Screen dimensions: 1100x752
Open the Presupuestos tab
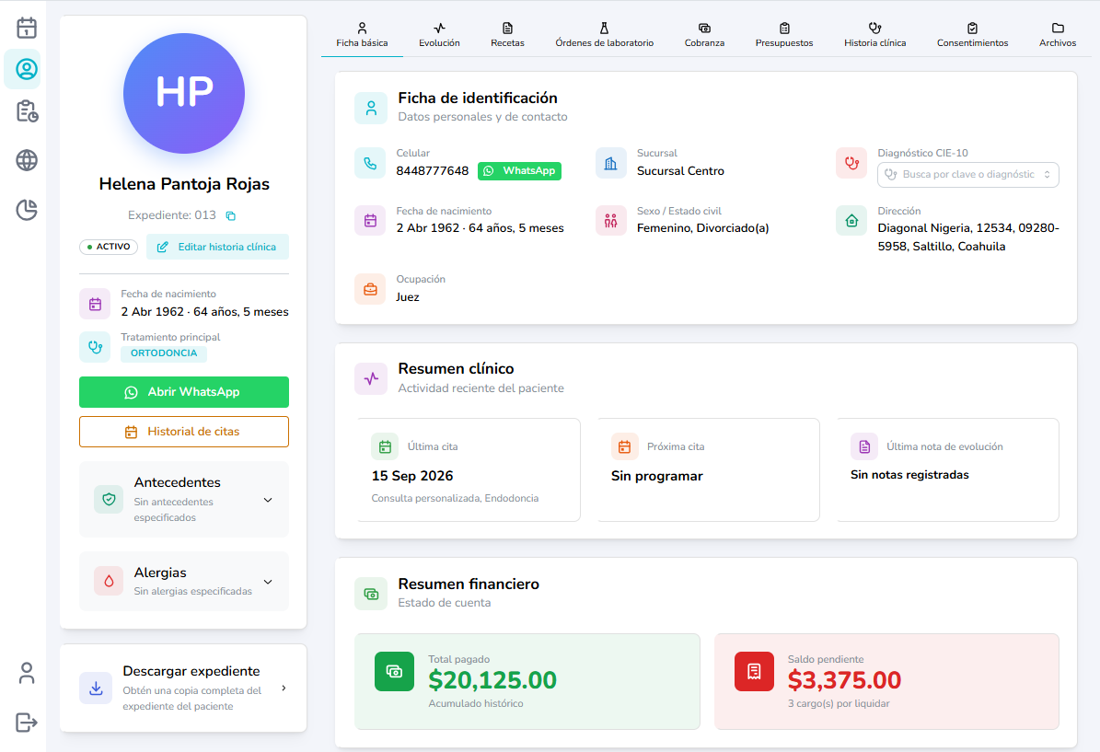[x=784, y=35]
